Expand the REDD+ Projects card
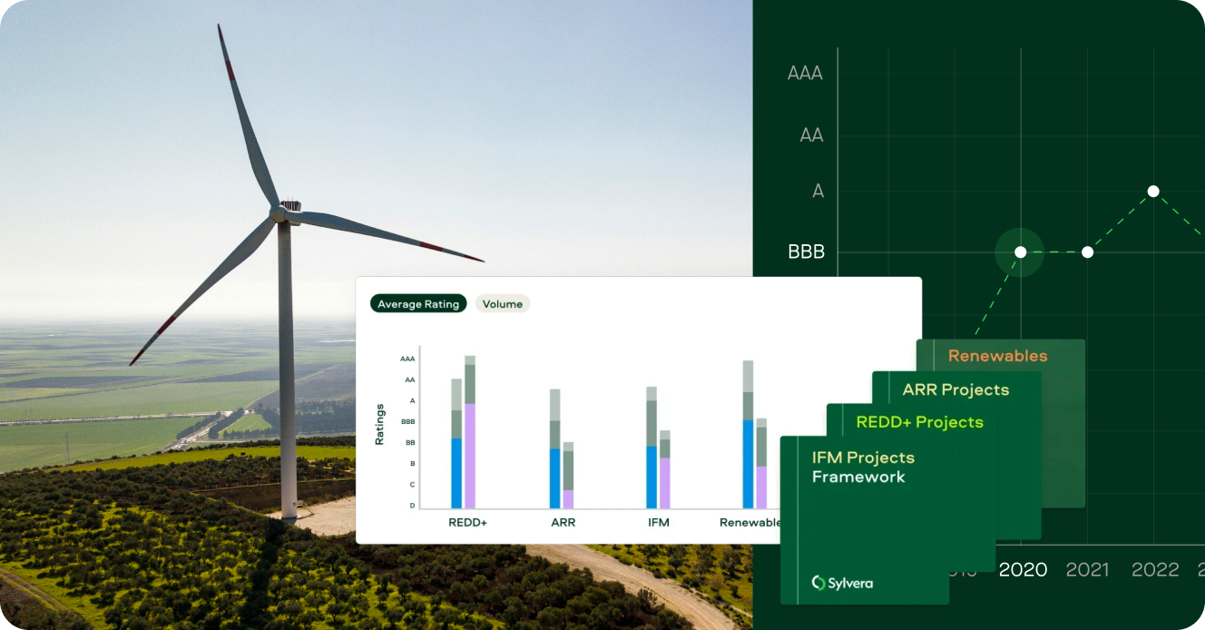Image resolution: width=1205 pixels, height=630 pixels. click(x=923, y=421)
